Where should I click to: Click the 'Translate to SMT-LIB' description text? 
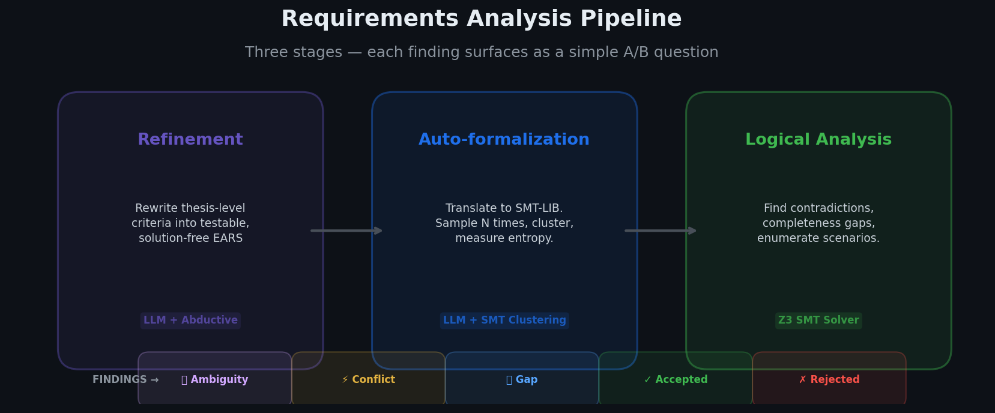[x=504, y=223]
